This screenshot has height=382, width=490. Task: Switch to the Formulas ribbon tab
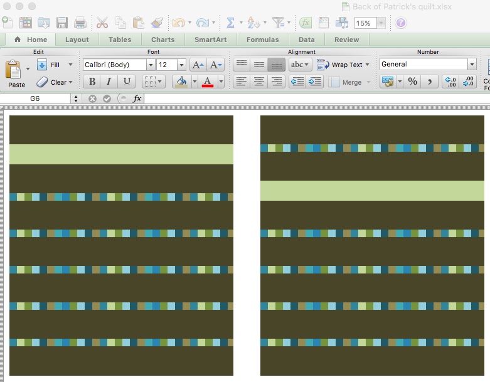[x=262, y=40]
